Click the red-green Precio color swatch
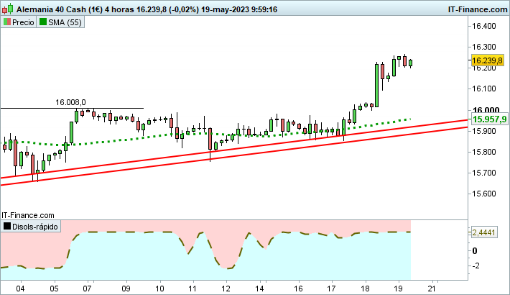 coord(7,22)
